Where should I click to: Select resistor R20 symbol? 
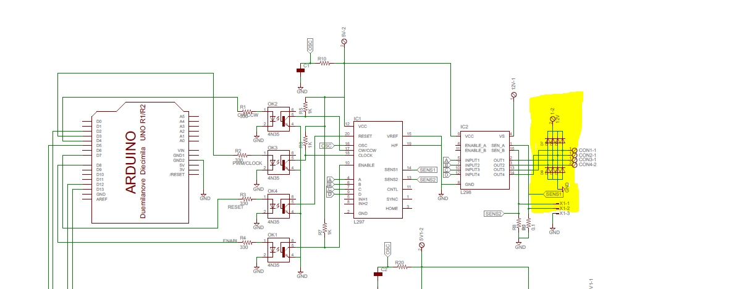coord(402,267)
